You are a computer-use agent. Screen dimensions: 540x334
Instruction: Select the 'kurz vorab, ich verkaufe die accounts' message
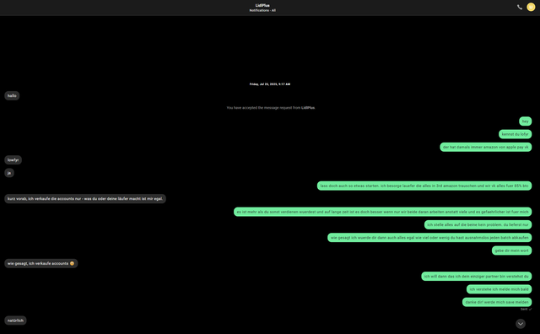[85, 199]
